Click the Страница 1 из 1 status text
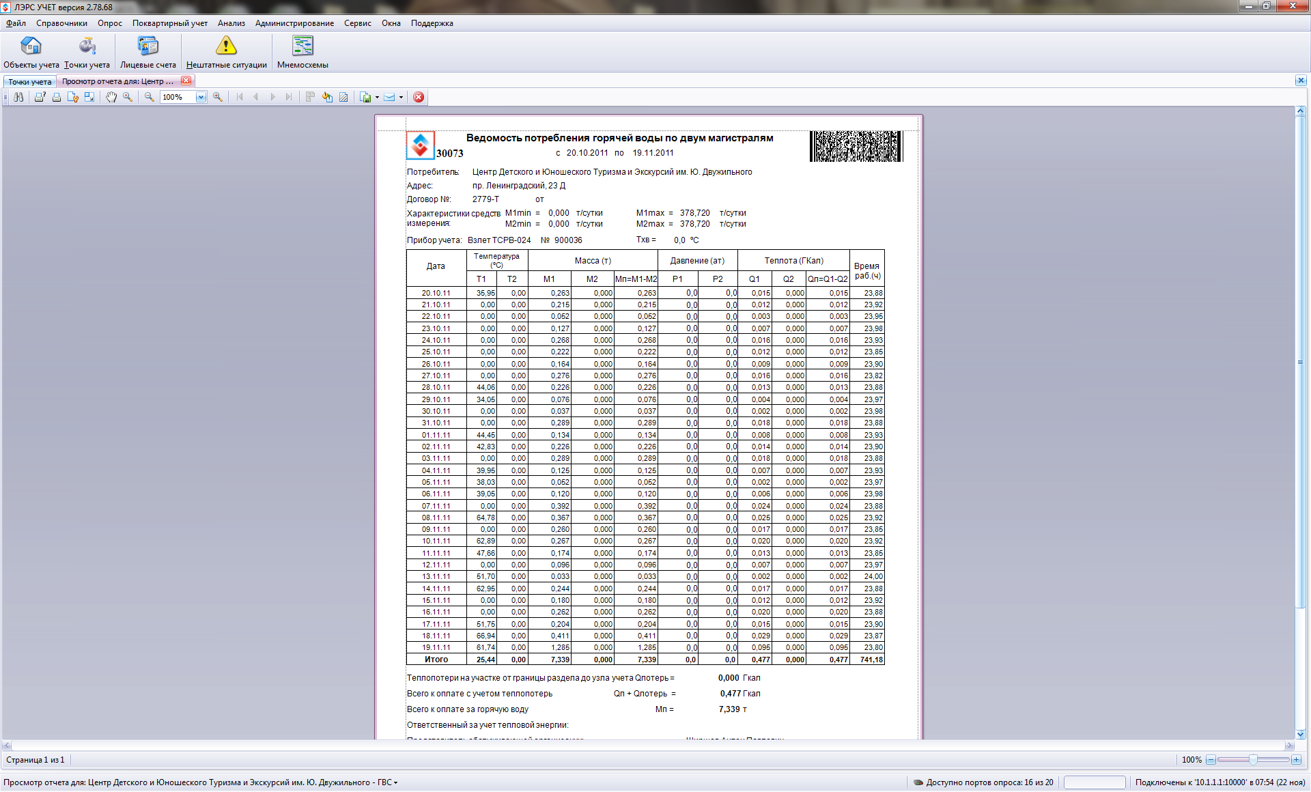 tap(36, 760)
